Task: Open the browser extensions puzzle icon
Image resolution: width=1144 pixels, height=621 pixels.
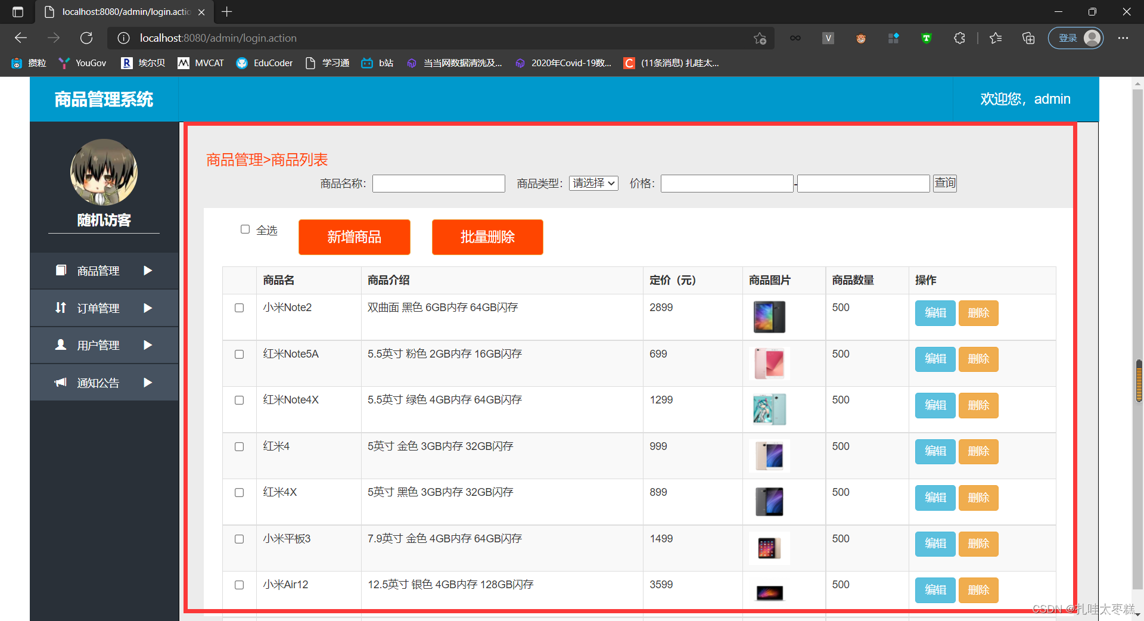Action: (x=959, y=38)
